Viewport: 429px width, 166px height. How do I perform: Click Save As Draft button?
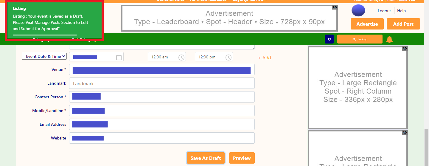tap(206, 158)
